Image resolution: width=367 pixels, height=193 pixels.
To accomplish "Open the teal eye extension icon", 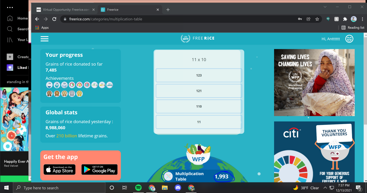I will [x=328, y=19].
